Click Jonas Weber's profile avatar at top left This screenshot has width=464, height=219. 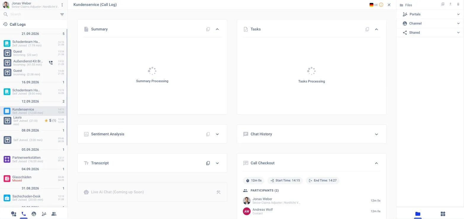[6, 5]
